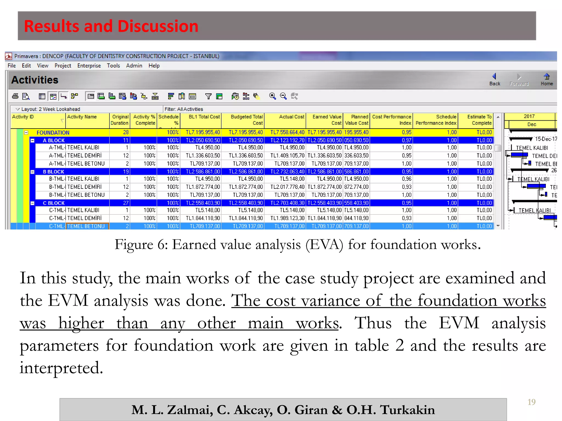562x421 pixels.
Task: Open the Admin menu
Action: coord(134,66)
